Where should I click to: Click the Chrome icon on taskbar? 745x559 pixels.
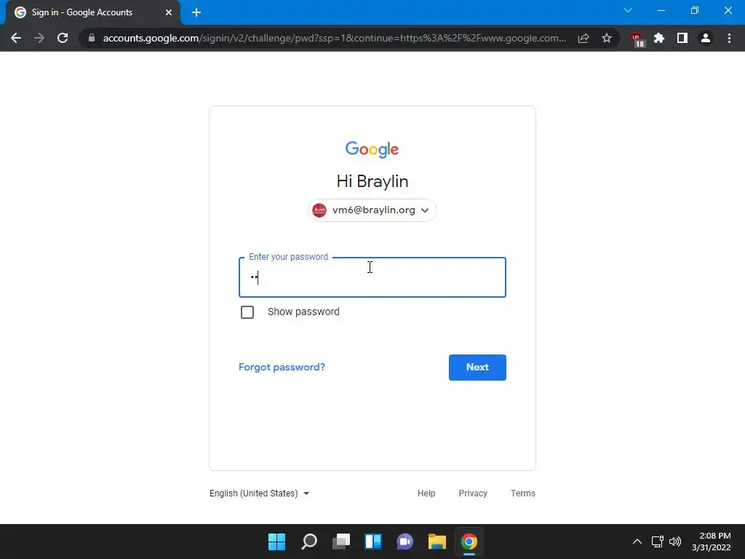(469, 542)
